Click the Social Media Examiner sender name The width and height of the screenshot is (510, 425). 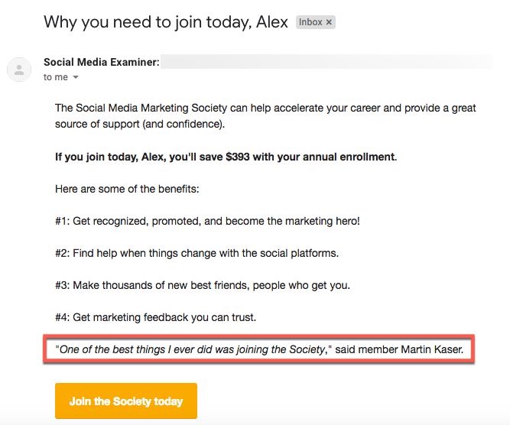point(102,62)
